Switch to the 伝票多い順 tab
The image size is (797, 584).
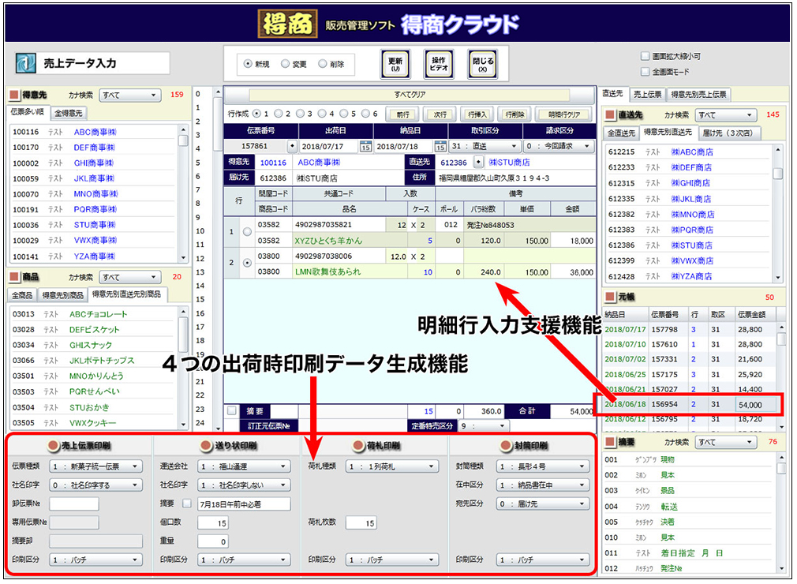pyautogui.click(x=27, y=112)
